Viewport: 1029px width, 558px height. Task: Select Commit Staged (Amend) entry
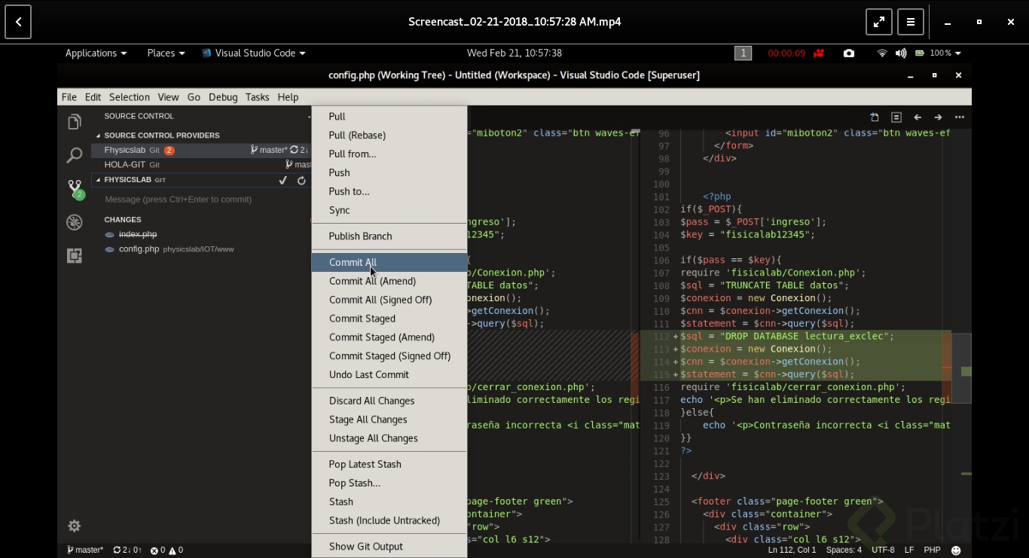[389, 337]
